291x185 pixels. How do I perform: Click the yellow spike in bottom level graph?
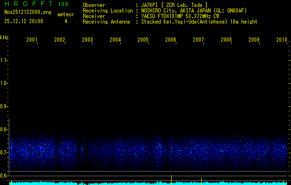pyautogui.click(x=172, y=179)
